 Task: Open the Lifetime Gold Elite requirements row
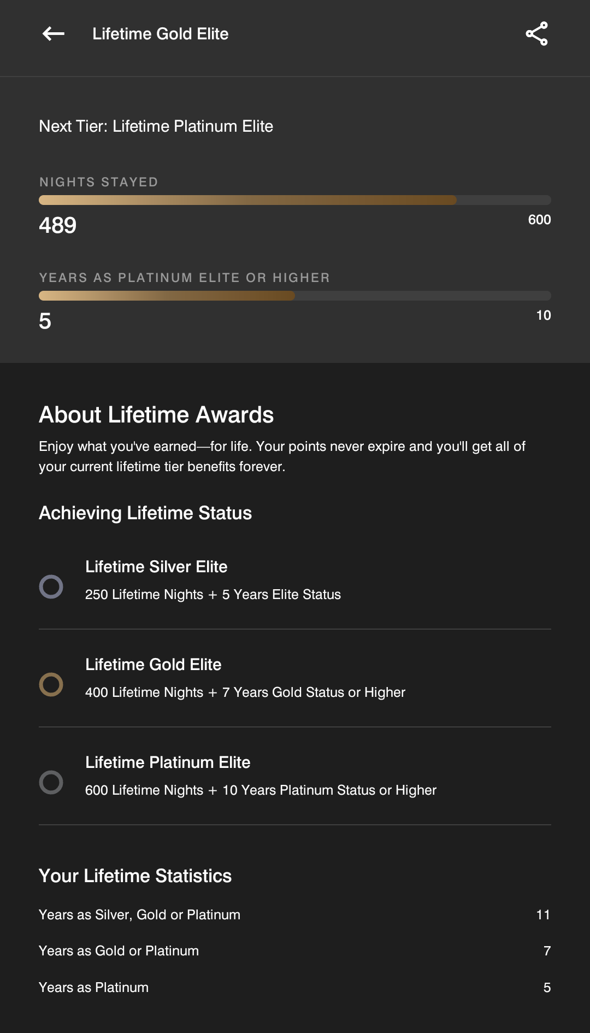(295, 678)
